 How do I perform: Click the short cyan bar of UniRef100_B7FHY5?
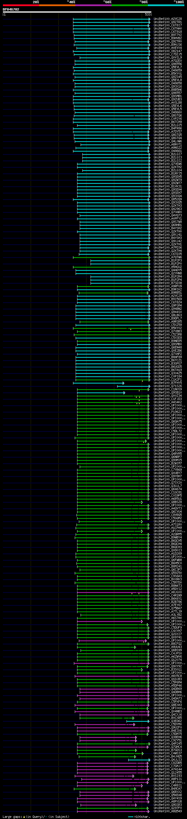(98, 383)
